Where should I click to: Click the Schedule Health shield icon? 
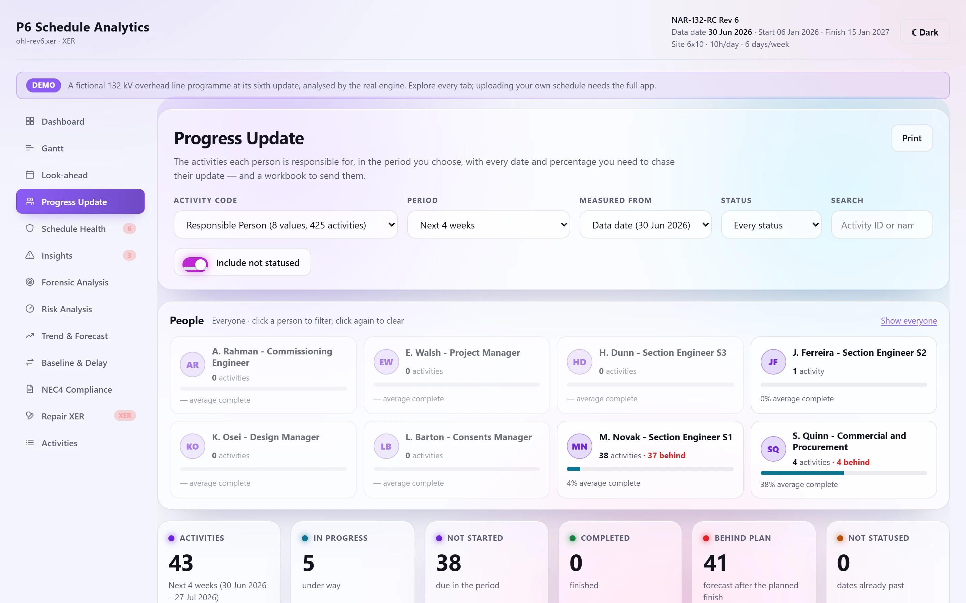(30, 228)
